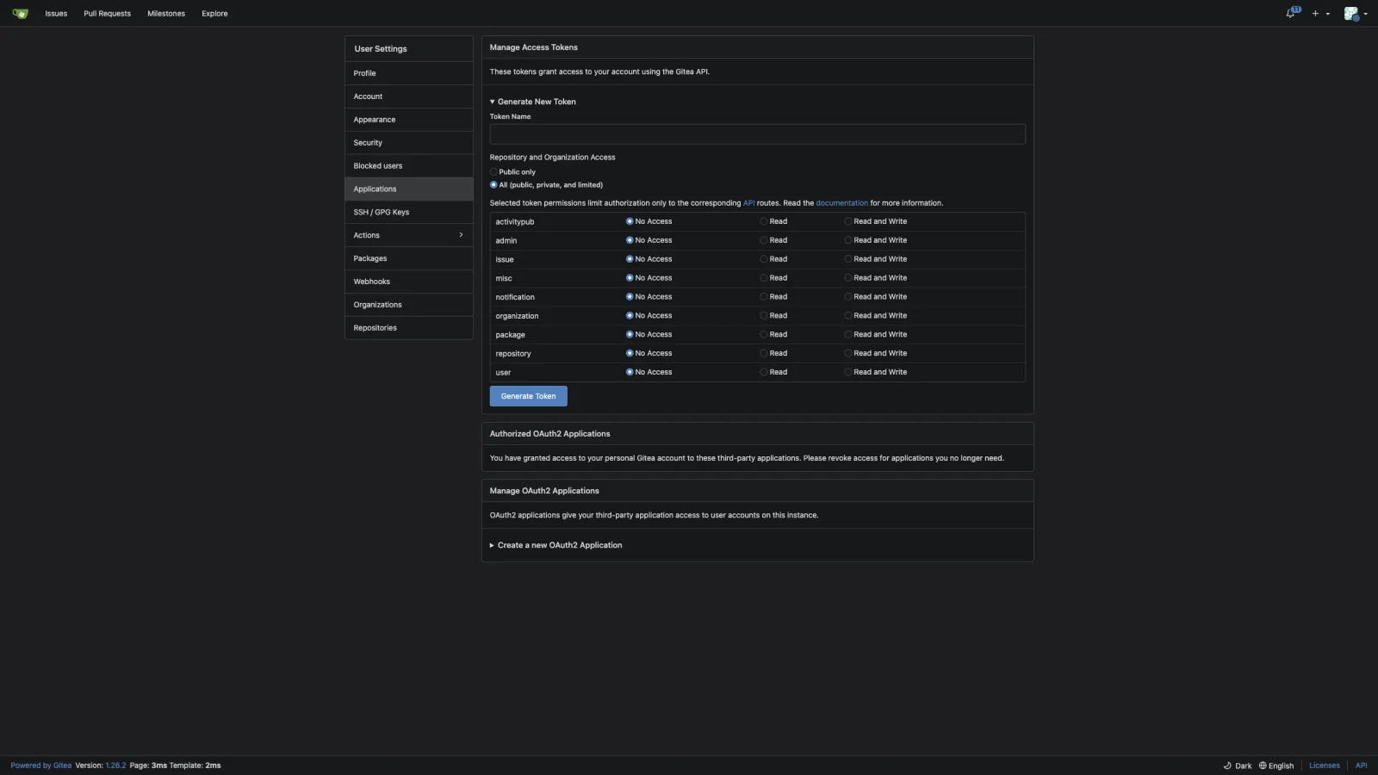Set admin to Read and Write

tap(848, 240)
